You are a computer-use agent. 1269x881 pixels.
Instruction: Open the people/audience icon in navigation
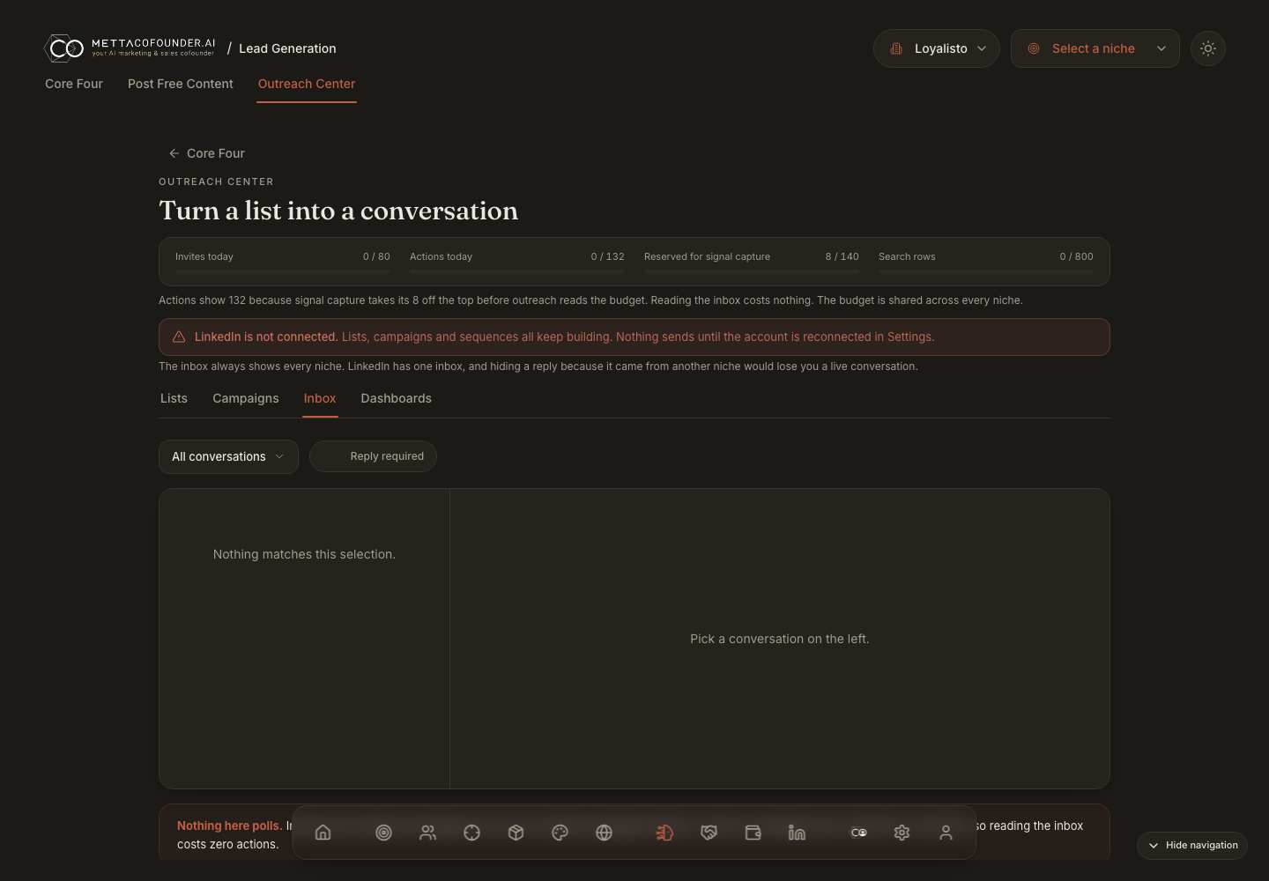tap(427, 833)
